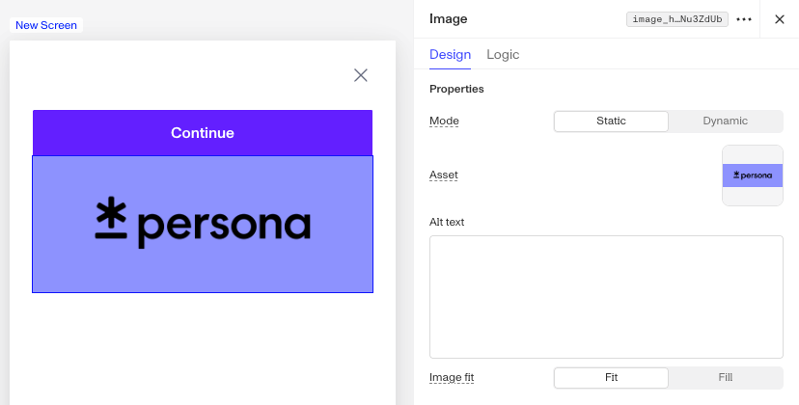
Task: Click the Alt text label
Action: click(x=447, y=222)
